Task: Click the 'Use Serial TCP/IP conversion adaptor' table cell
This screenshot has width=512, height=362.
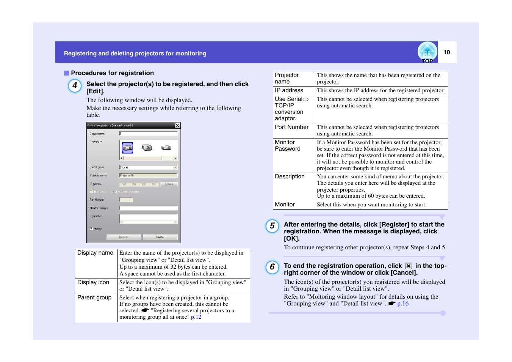Action: tap(294, 109)
